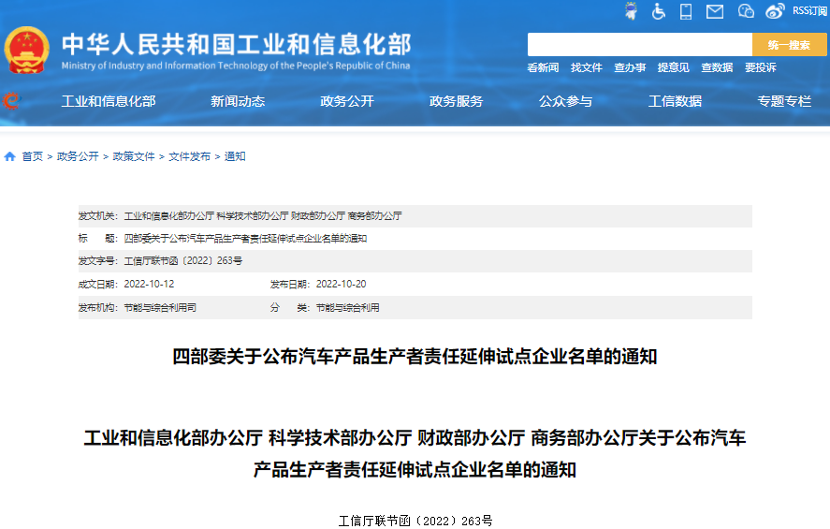Image resolution: width=830 pixels, height=529 pixels.
Task: Click the 统一搜索 search button
Action: (x=789, y=45)
